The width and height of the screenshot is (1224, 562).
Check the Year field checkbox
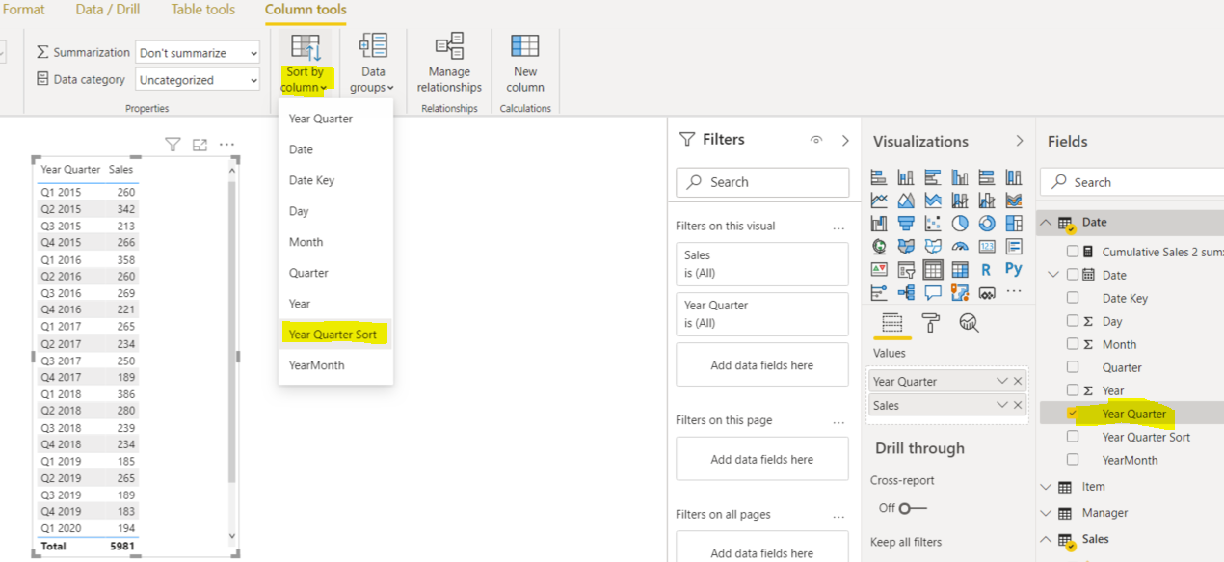coord(1073,390)
